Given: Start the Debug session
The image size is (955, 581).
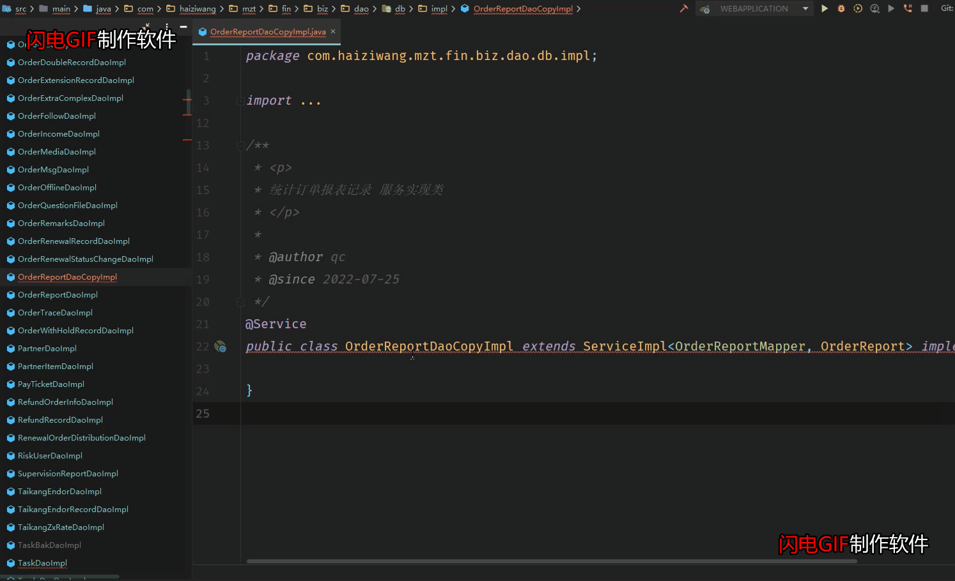Looking at the screenshot, I should [841, 8].
